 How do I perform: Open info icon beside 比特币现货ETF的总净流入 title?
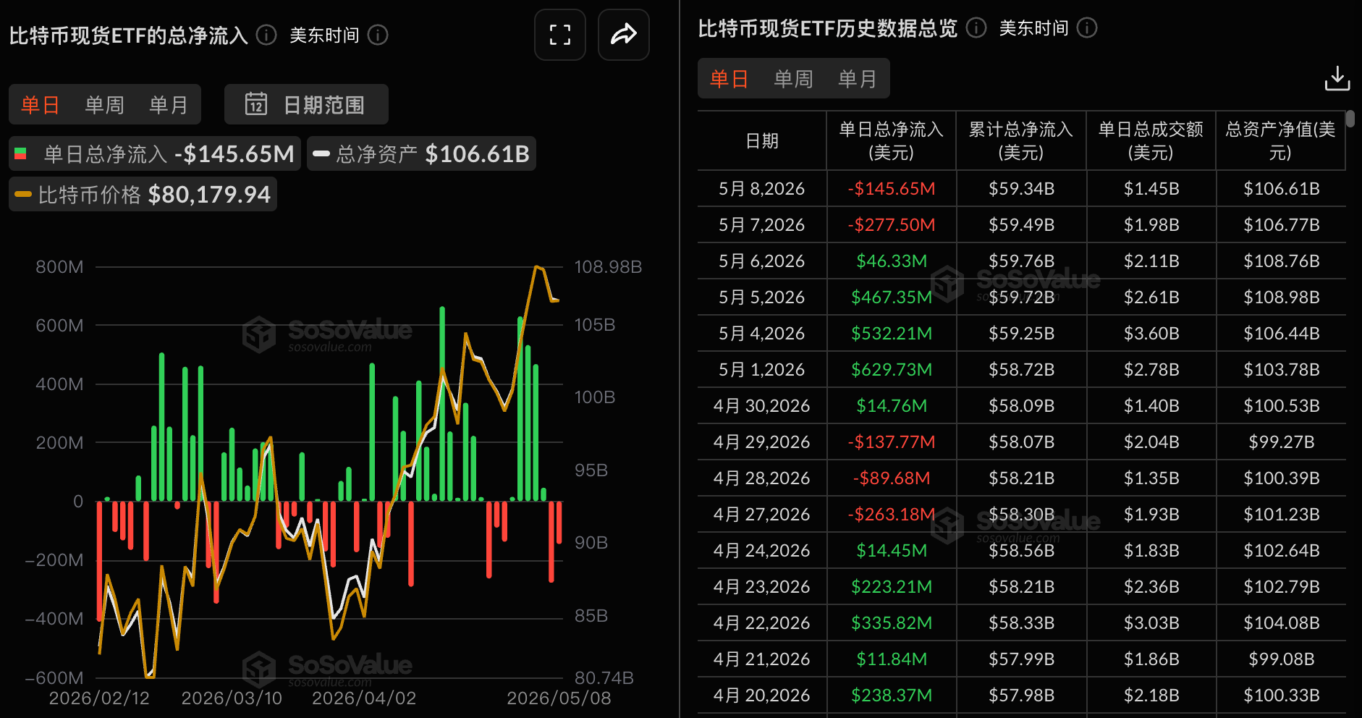point(266,35)
